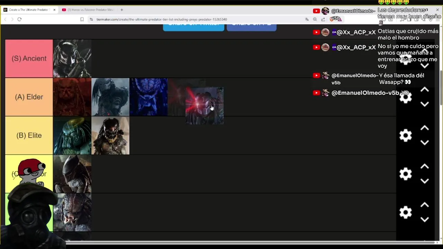
Task: Open settings gear for the fourth tier row
Action: (x=405, y=174)
